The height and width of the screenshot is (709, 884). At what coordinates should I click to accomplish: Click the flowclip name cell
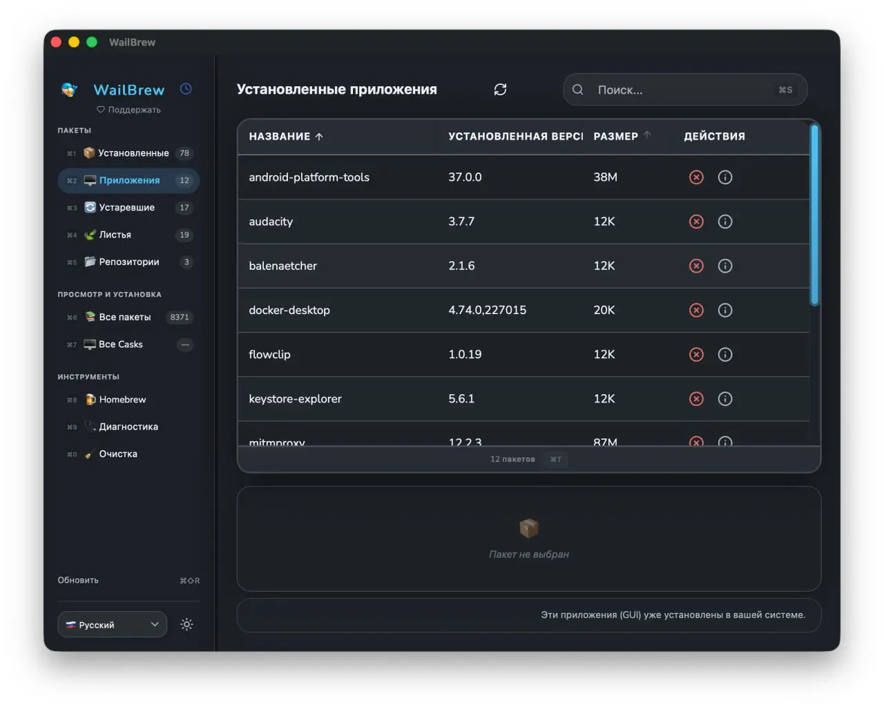click(269, 354)
